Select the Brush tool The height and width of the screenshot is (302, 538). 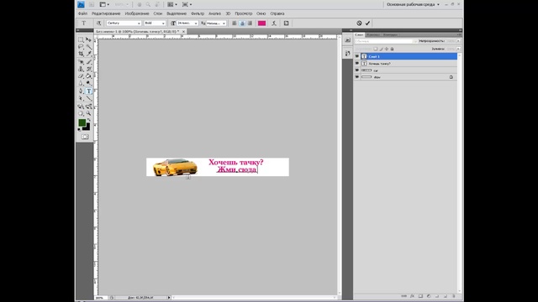(89, 62)
